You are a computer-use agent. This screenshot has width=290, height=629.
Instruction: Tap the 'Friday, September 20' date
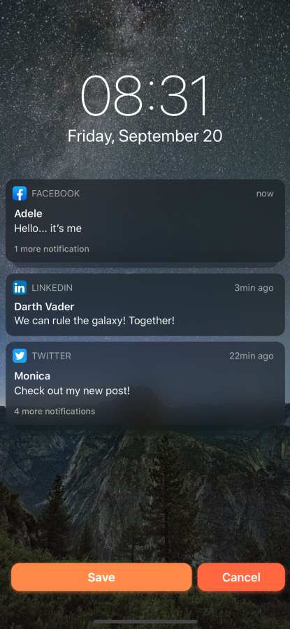point(145,136)
